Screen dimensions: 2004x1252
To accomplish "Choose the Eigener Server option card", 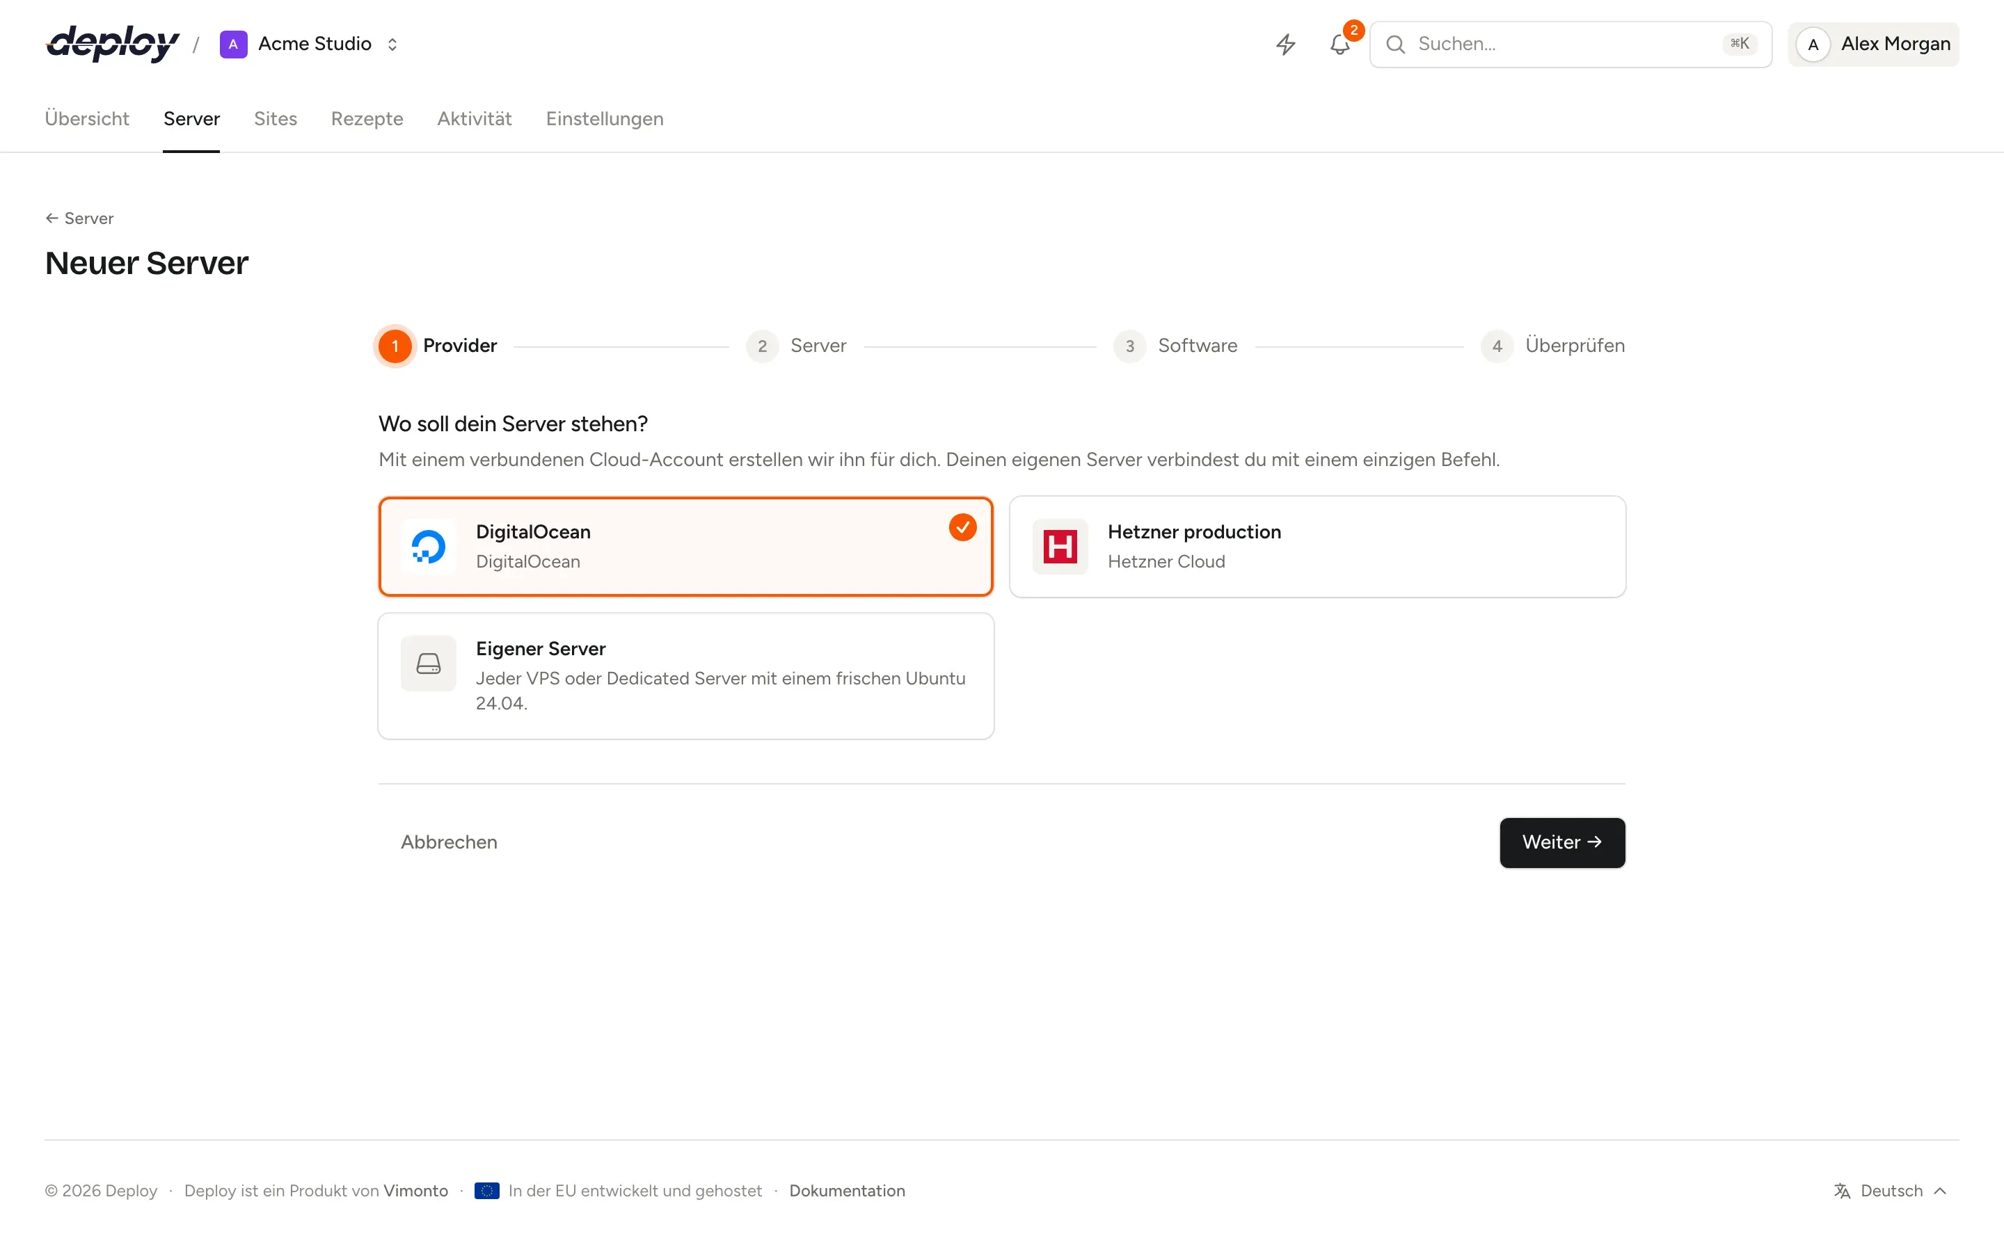I will tap(685, 675).
